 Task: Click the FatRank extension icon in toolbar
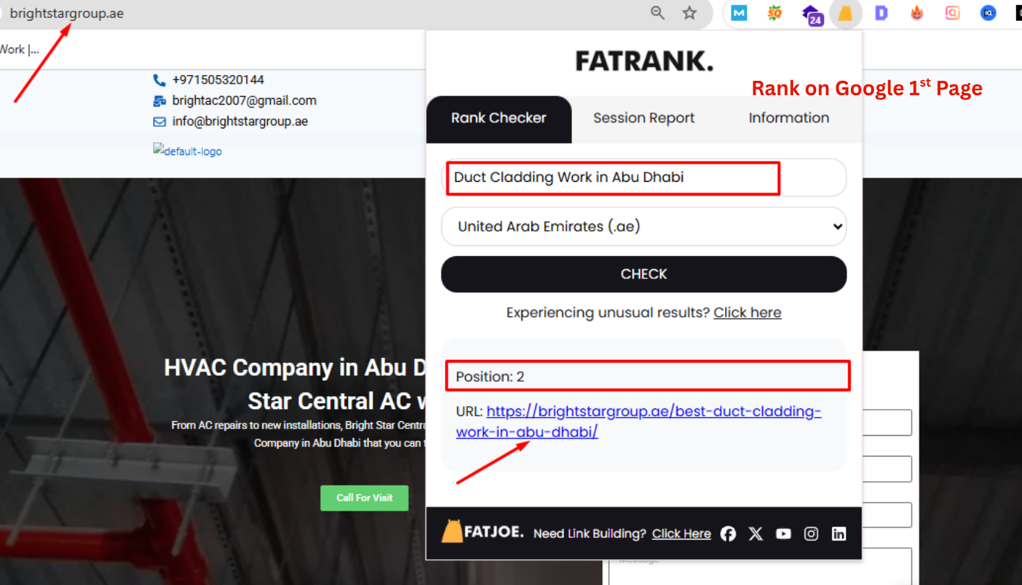click(x=845, y=13)
